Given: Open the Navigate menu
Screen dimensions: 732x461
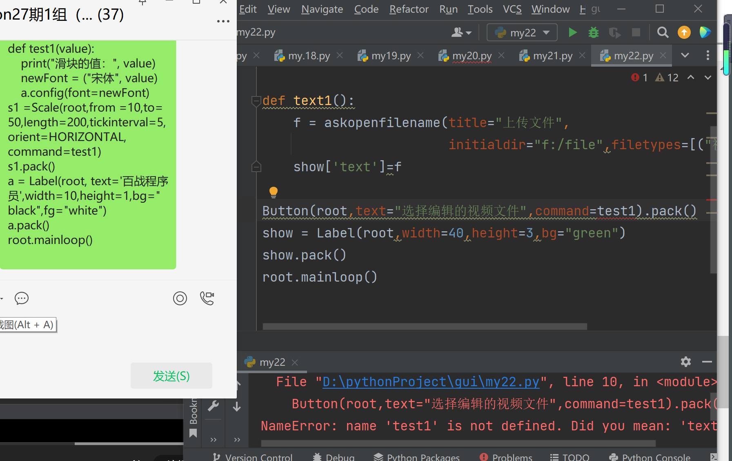Looking at the screenshot, I should pos(322,9).
